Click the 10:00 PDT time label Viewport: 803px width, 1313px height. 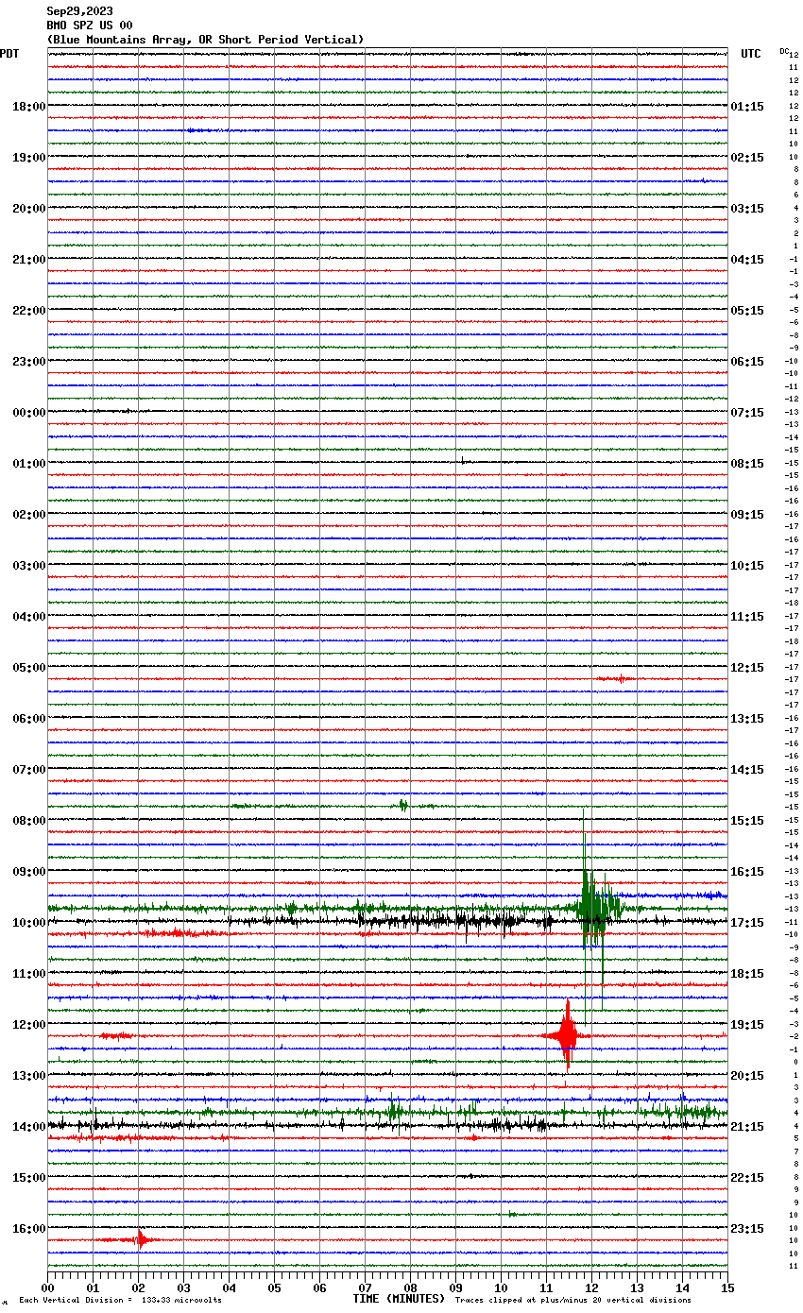tap(29, 923)
